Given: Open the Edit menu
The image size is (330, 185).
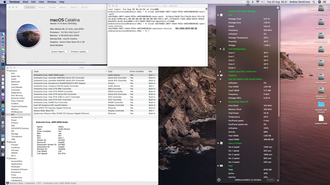Looking at the screenshot, I should pyautogui.click(x=33, y=2).
